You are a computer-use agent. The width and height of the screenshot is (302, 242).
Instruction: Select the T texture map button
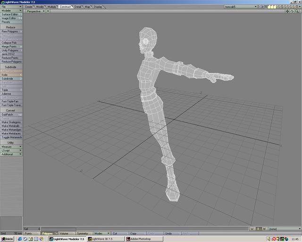tap(258, 229)
